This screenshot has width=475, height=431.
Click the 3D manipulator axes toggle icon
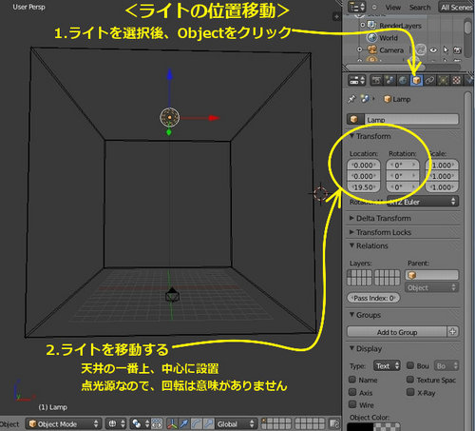[172, 423]
